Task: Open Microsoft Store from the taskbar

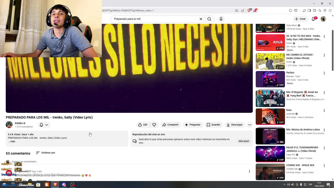Action: 38,185
